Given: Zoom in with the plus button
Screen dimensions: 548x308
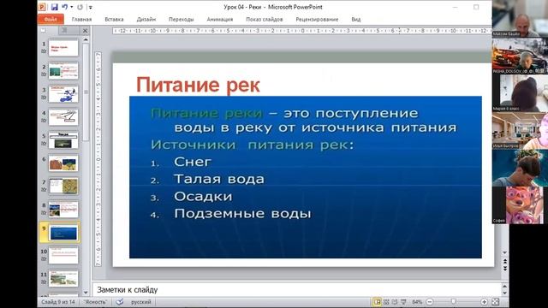Looking at the screenshot, I should [x=484, y=302].
